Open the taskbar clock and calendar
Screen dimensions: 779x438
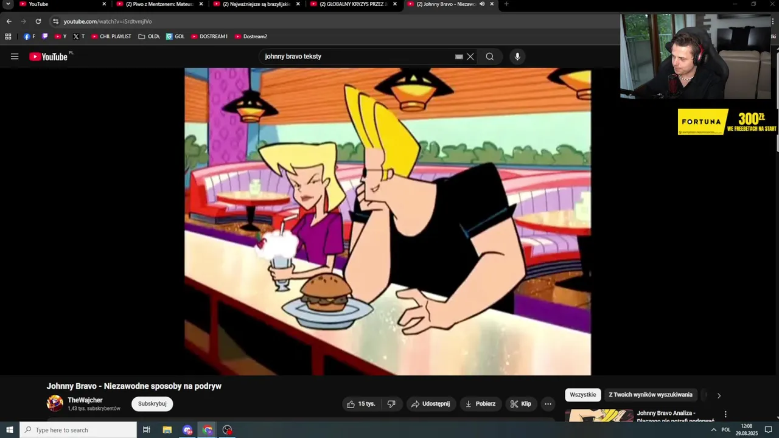(x=746, y=430)
